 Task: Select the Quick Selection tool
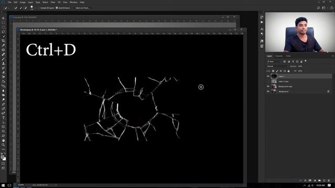click(3, 36)
